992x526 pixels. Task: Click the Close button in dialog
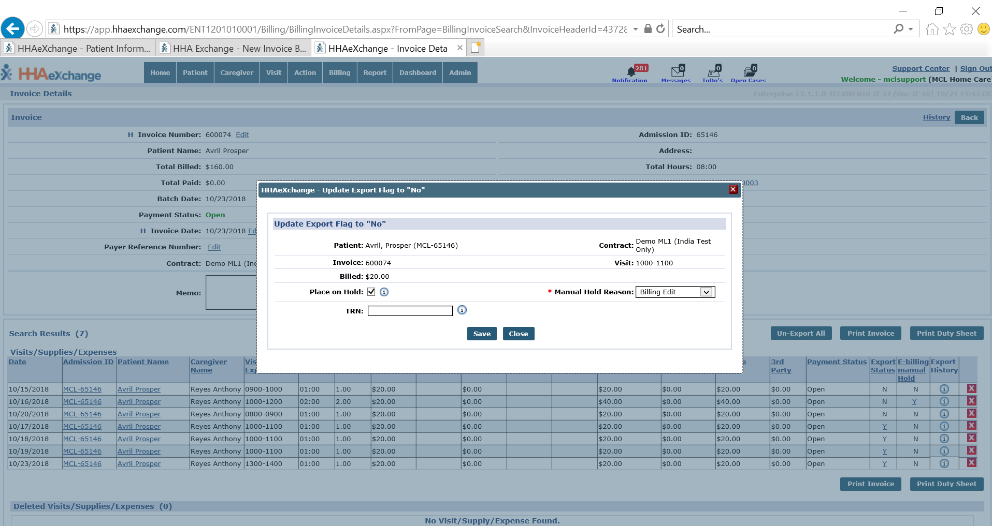coord(518,334)
